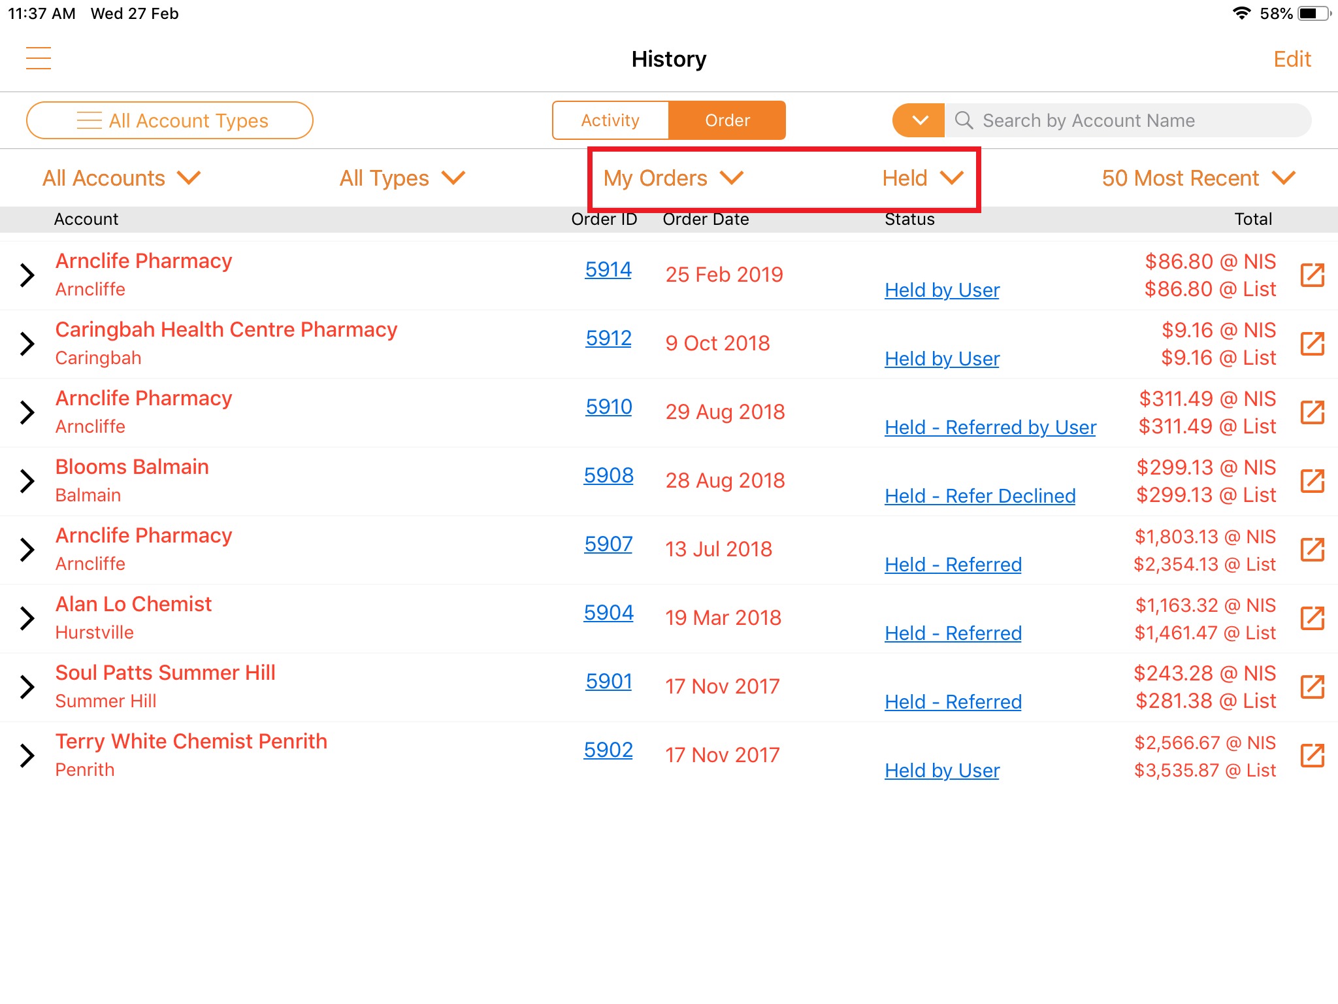The image size is (1338, 1004).
Task: Tap open-order icon for Soul Patts Summer Hill
Action: click(x=1312, y=687)
